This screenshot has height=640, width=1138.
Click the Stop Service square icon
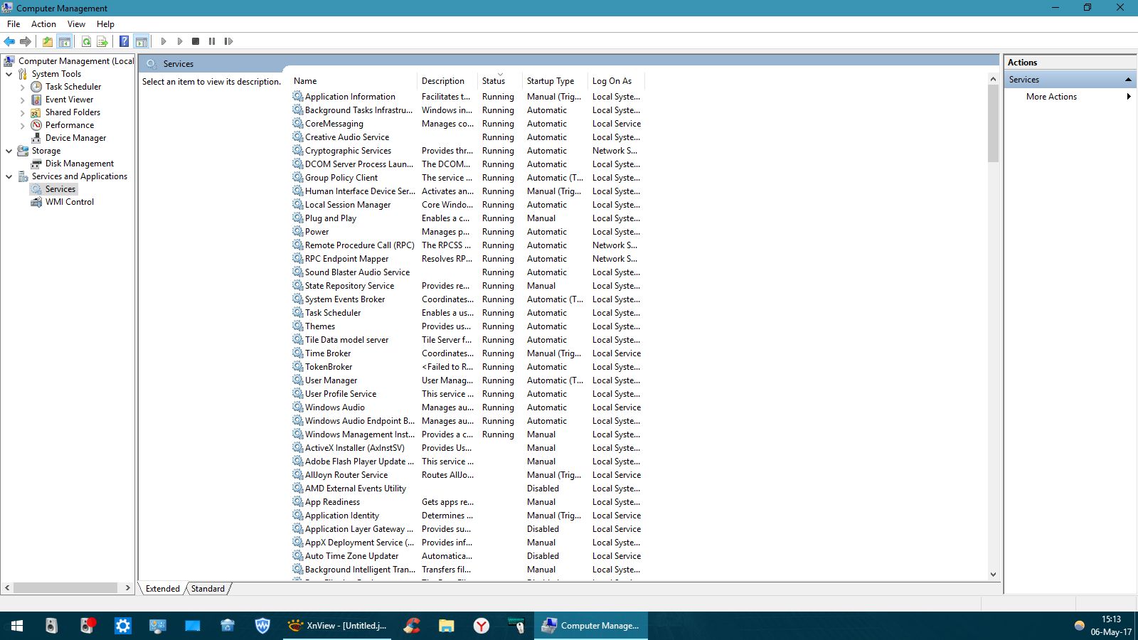click(x=196, y=41)
